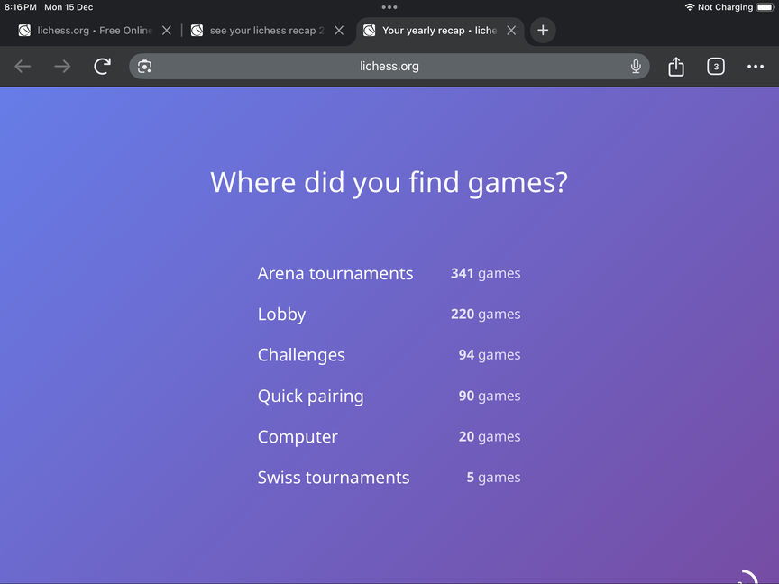The width and height of the screenshot is (779, 584).
Task: Close the Your yearly recap tab
Action: click(511, 31)
